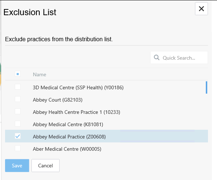Check the Abbey Medical Centre (K81081) box

tap(18, 124)
